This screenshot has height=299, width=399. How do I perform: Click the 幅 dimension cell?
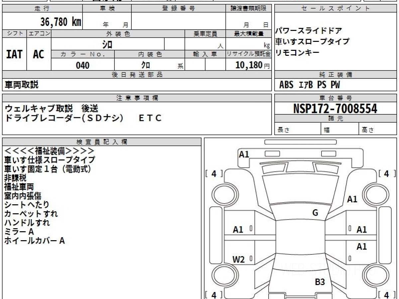point(340,129)
